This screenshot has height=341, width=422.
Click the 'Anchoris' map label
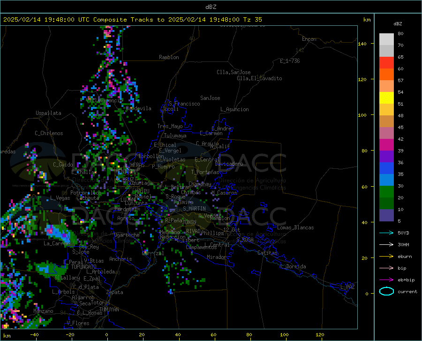121,259
